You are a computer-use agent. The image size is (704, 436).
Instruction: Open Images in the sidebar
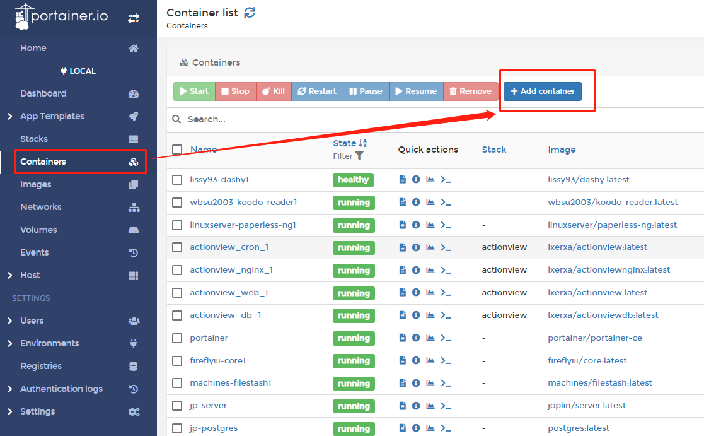[x=36, y=184]
